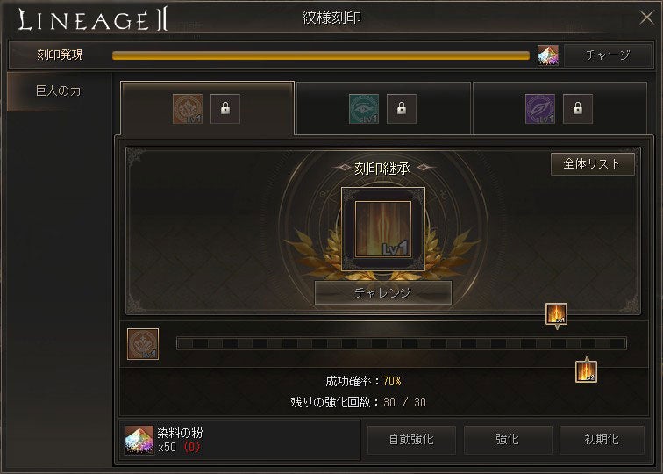Start 自動強化 auto enhancement
Screen dimensions: 663x474
[x=411, y=440]
